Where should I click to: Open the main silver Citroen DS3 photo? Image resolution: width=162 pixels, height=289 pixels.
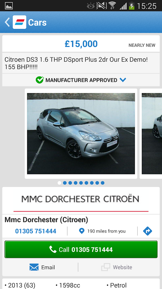tap(81, 134)
